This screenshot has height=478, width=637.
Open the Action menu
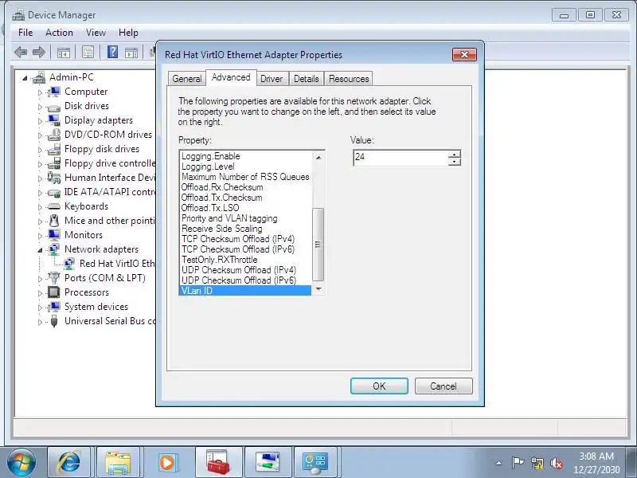(59, 33)
